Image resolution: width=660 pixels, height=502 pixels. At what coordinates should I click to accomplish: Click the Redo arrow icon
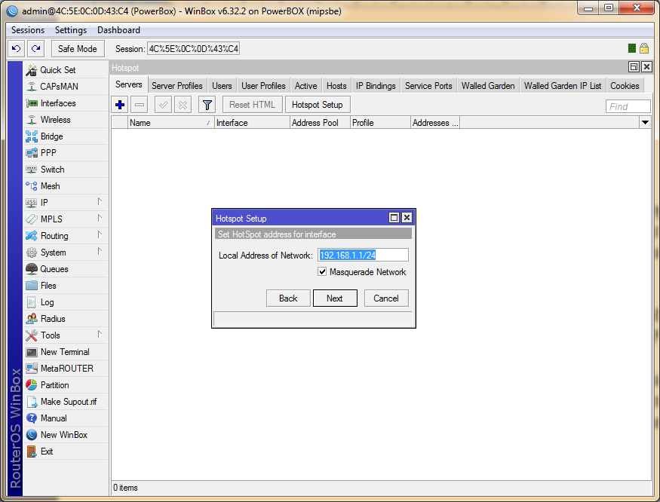click(x=35, y=49)
